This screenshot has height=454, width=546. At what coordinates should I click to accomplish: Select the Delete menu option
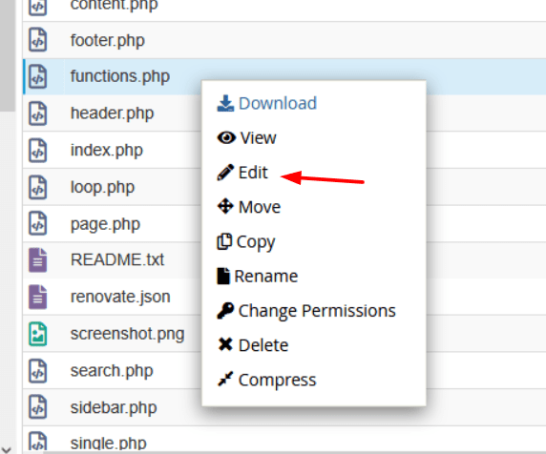(263, 345)
